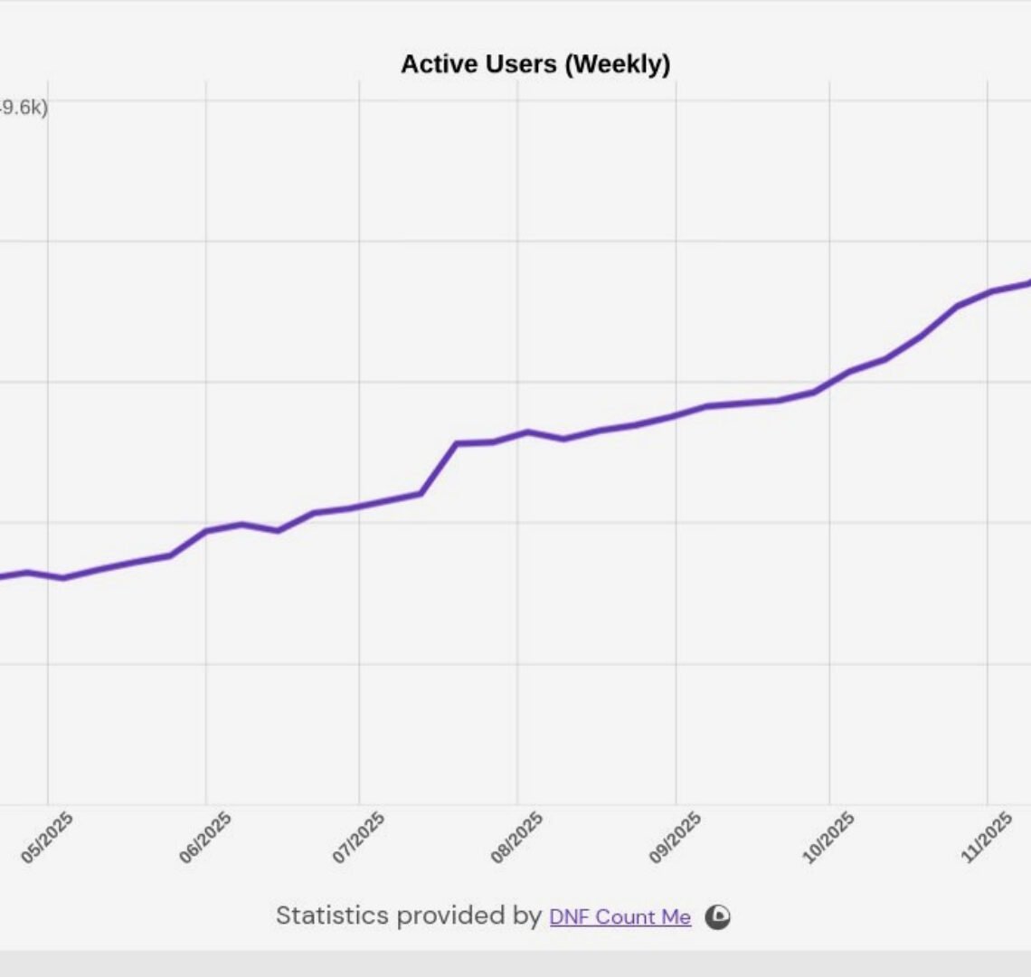Click the round logo icon beside DNF Count Me
The image size is (1031, 977).
pos(718,916)
